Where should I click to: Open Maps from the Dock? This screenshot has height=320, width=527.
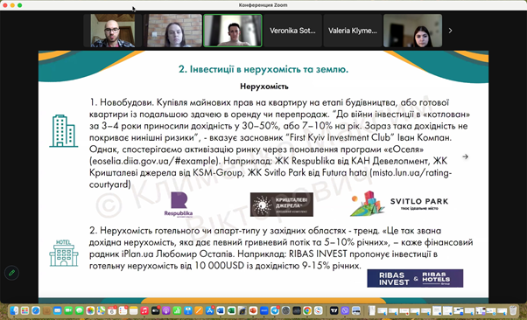point(101,310)
